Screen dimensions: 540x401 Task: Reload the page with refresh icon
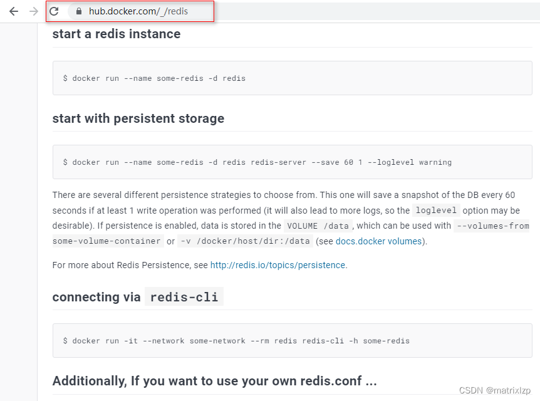(x=54, y=11)
